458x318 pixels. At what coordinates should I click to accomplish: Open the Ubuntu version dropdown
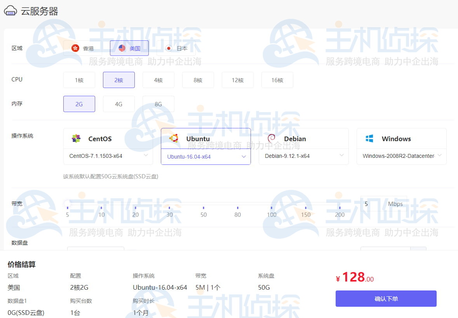tap(244, 156)
